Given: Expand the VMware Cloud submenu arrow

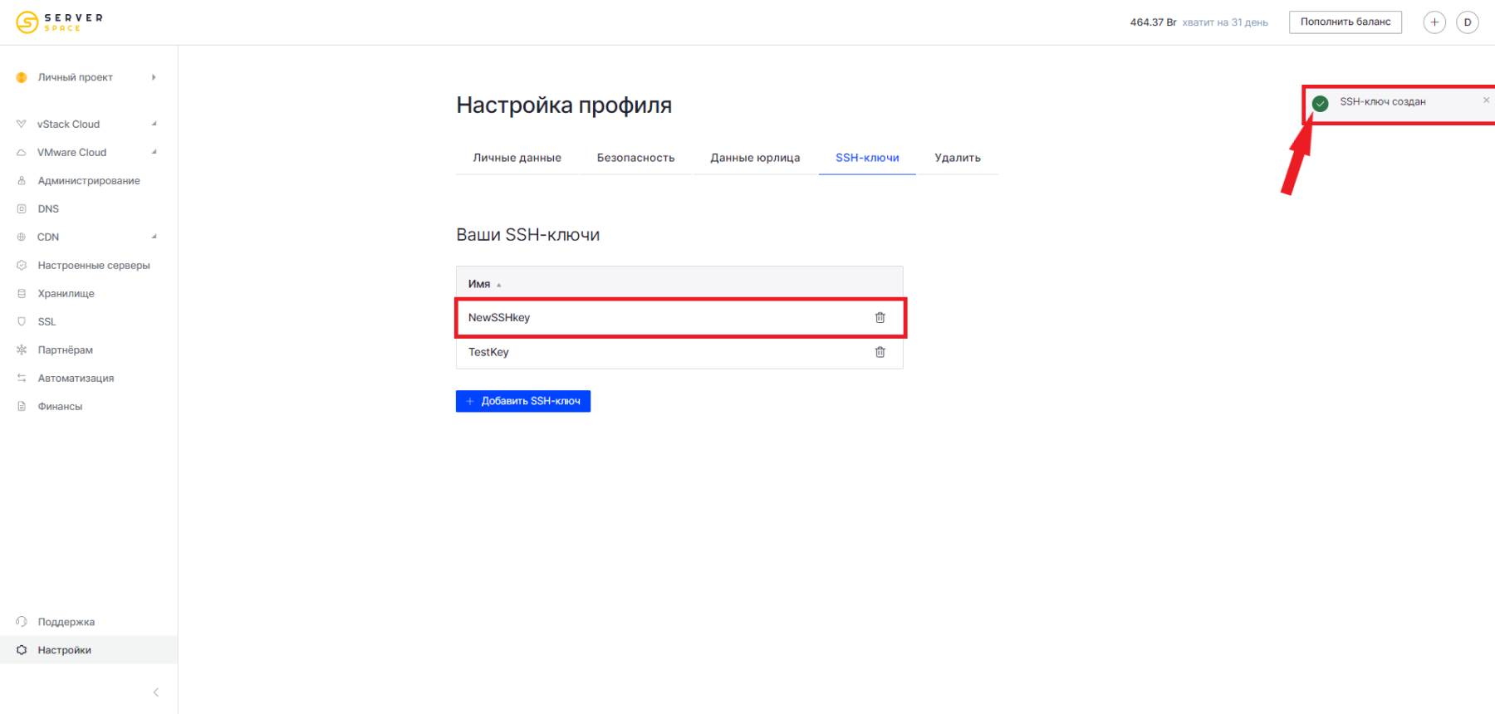Looking at the screenshot, I should [154, 152].
